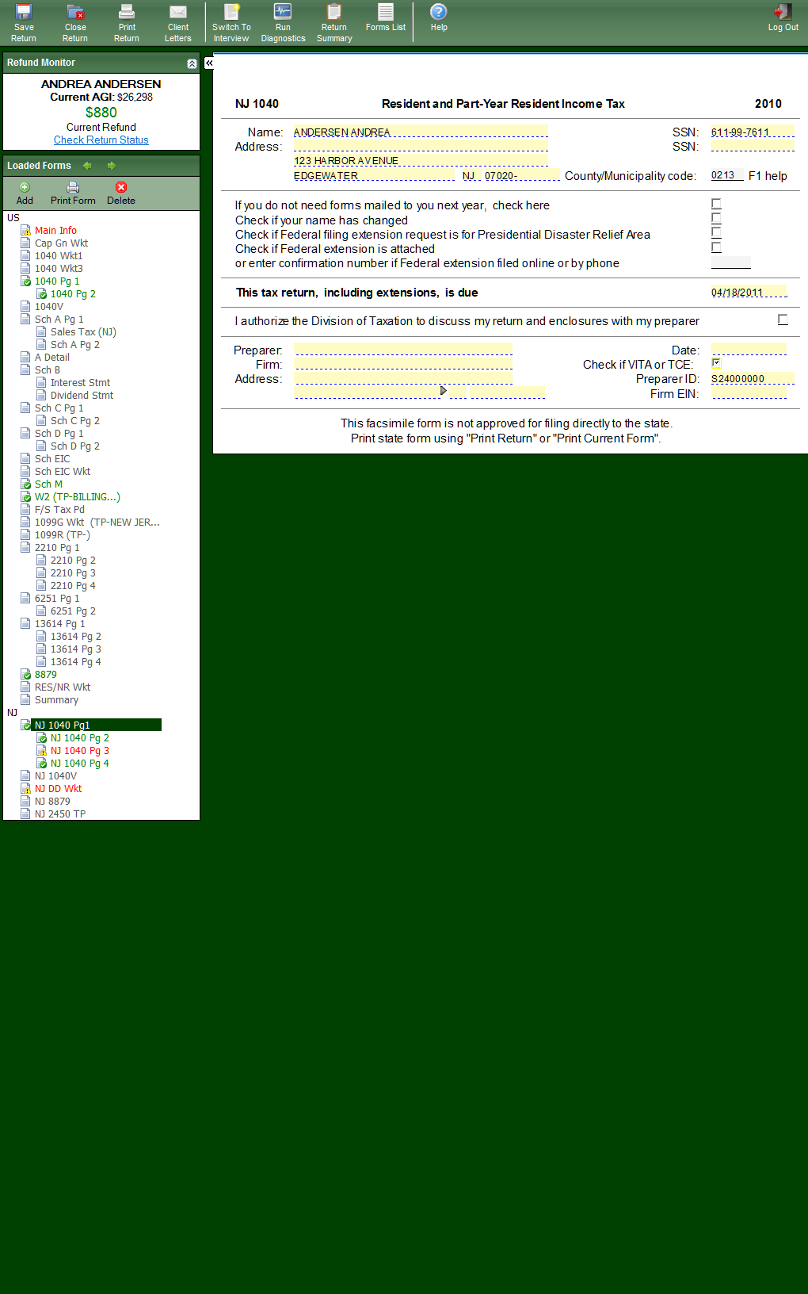Expand the preparer address arrow
Screen dimensions: 808x1294
443,391
